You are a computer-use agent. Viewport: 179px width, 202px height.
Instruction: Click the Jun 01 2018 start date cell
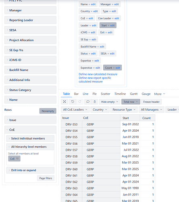pos(130,137)
